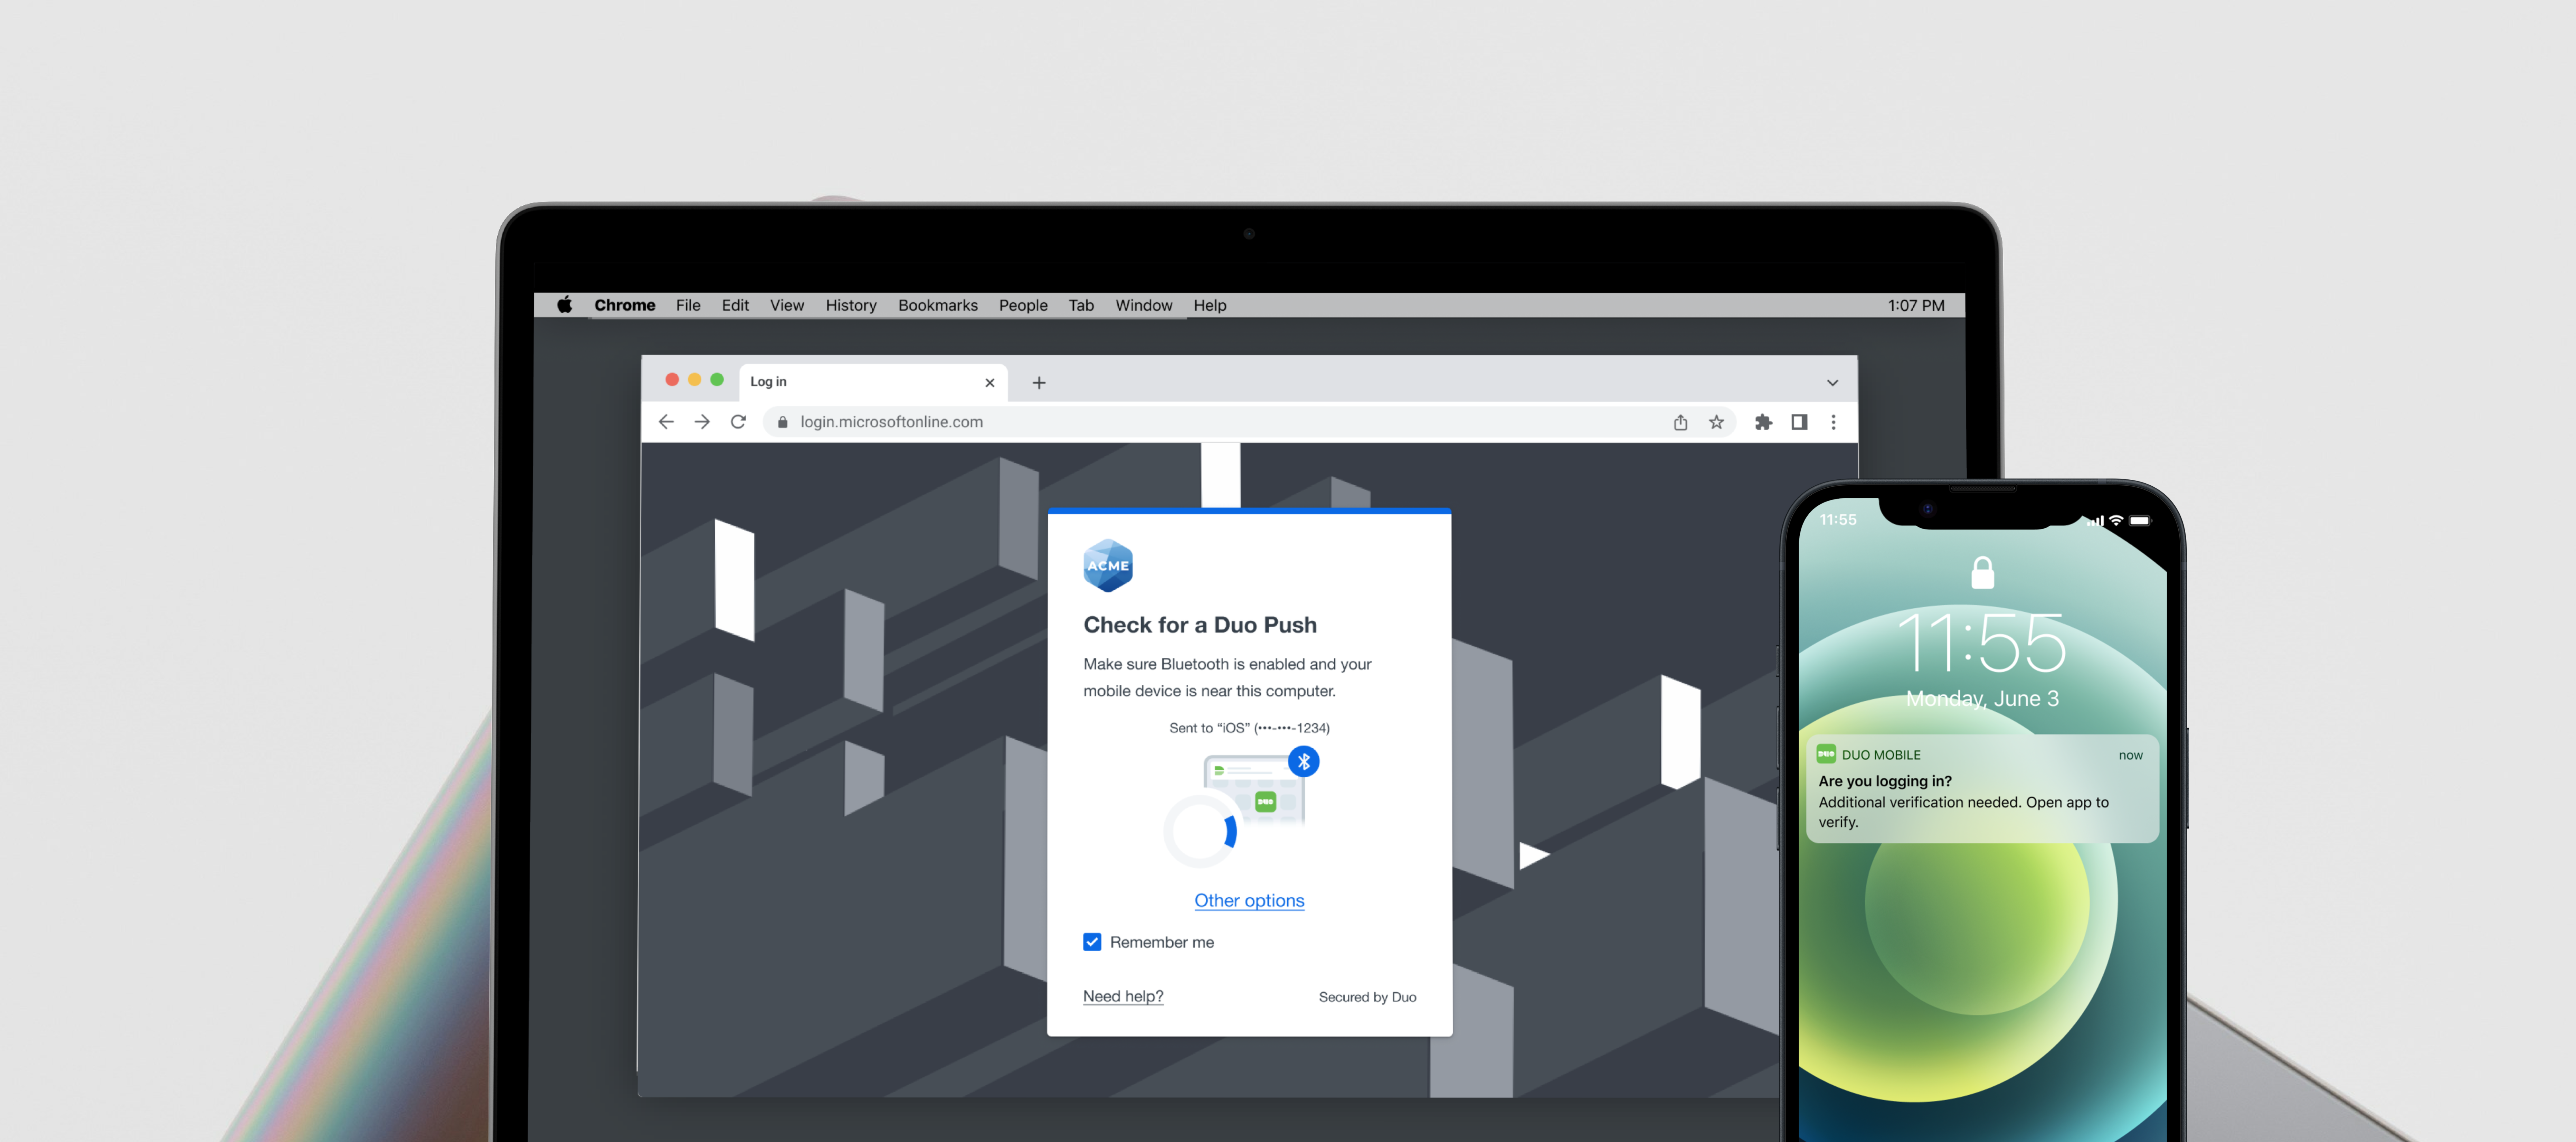This screenshot has height=1142, width=2576.
Task: Close the Log in tab
Action: [x=989, y=382]
